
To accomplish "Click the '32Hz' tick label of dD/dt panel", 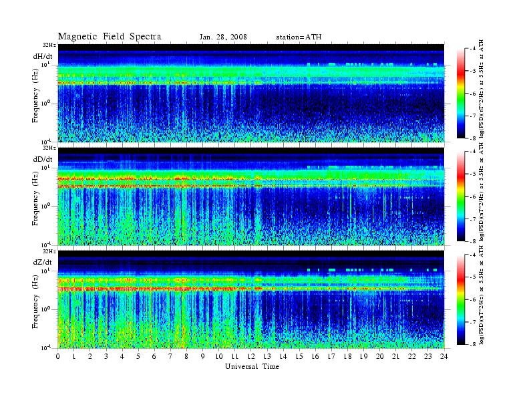I will [x=49, y=148].
